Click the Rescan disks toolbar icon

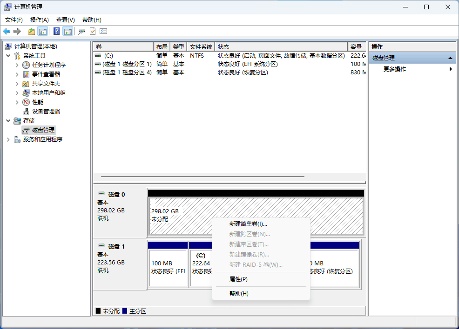(x=82, y=32)
